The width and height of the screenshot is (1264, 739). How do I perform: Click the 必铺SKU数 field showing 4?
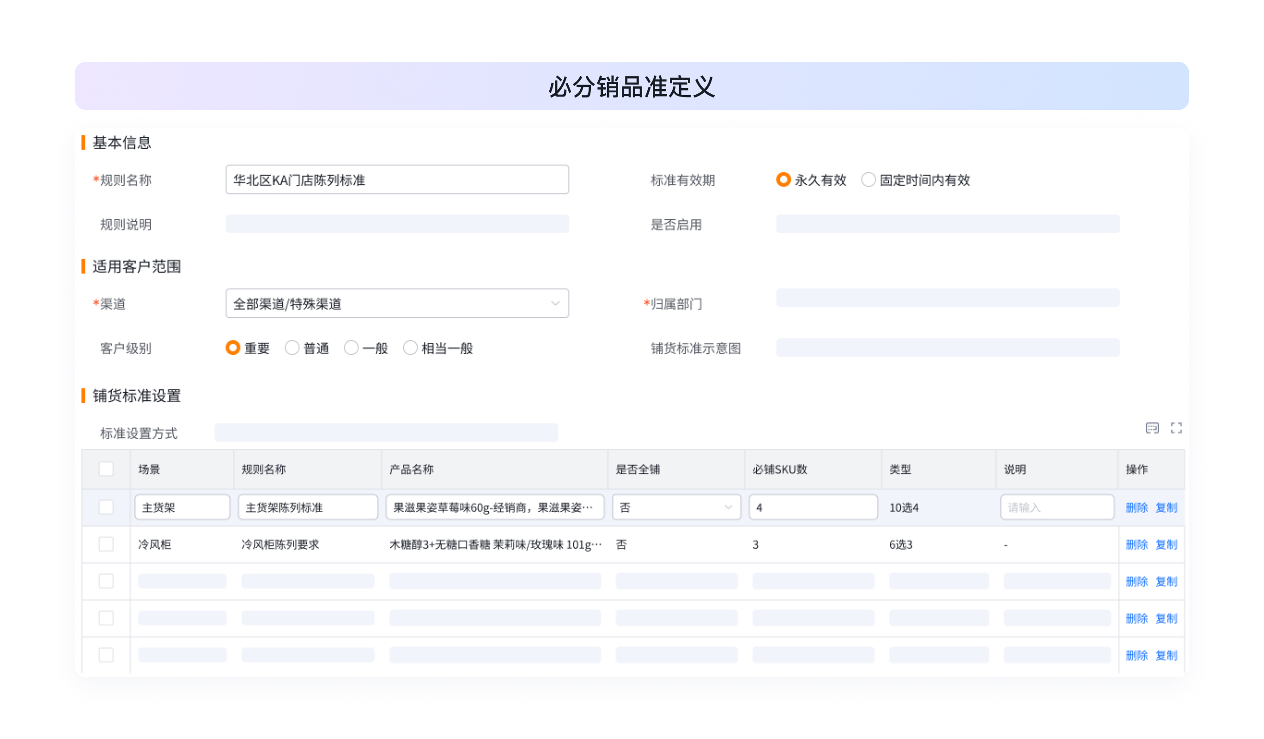(813, 508)
